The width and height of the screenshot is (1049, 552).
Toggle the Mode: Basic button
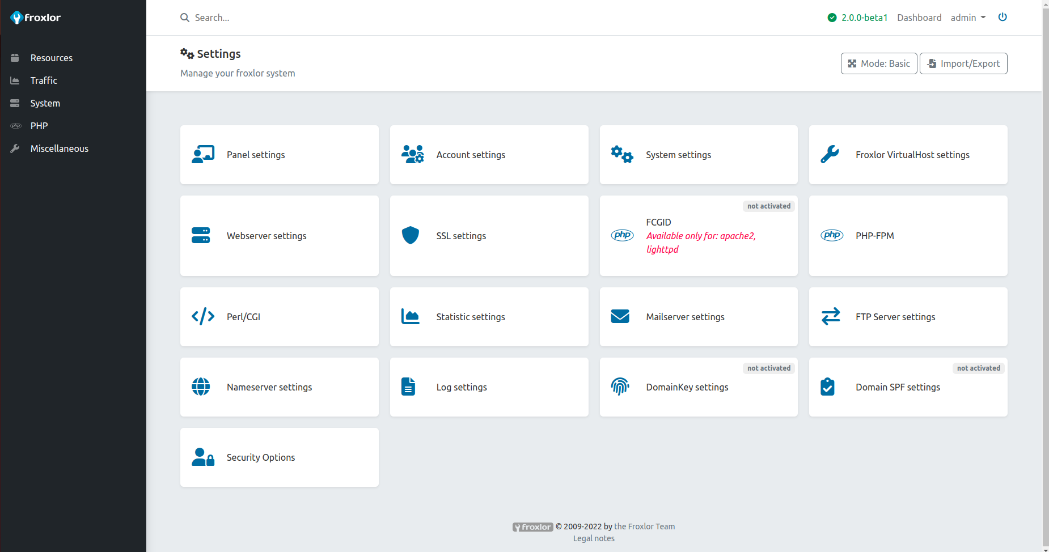tap(878, 63)
